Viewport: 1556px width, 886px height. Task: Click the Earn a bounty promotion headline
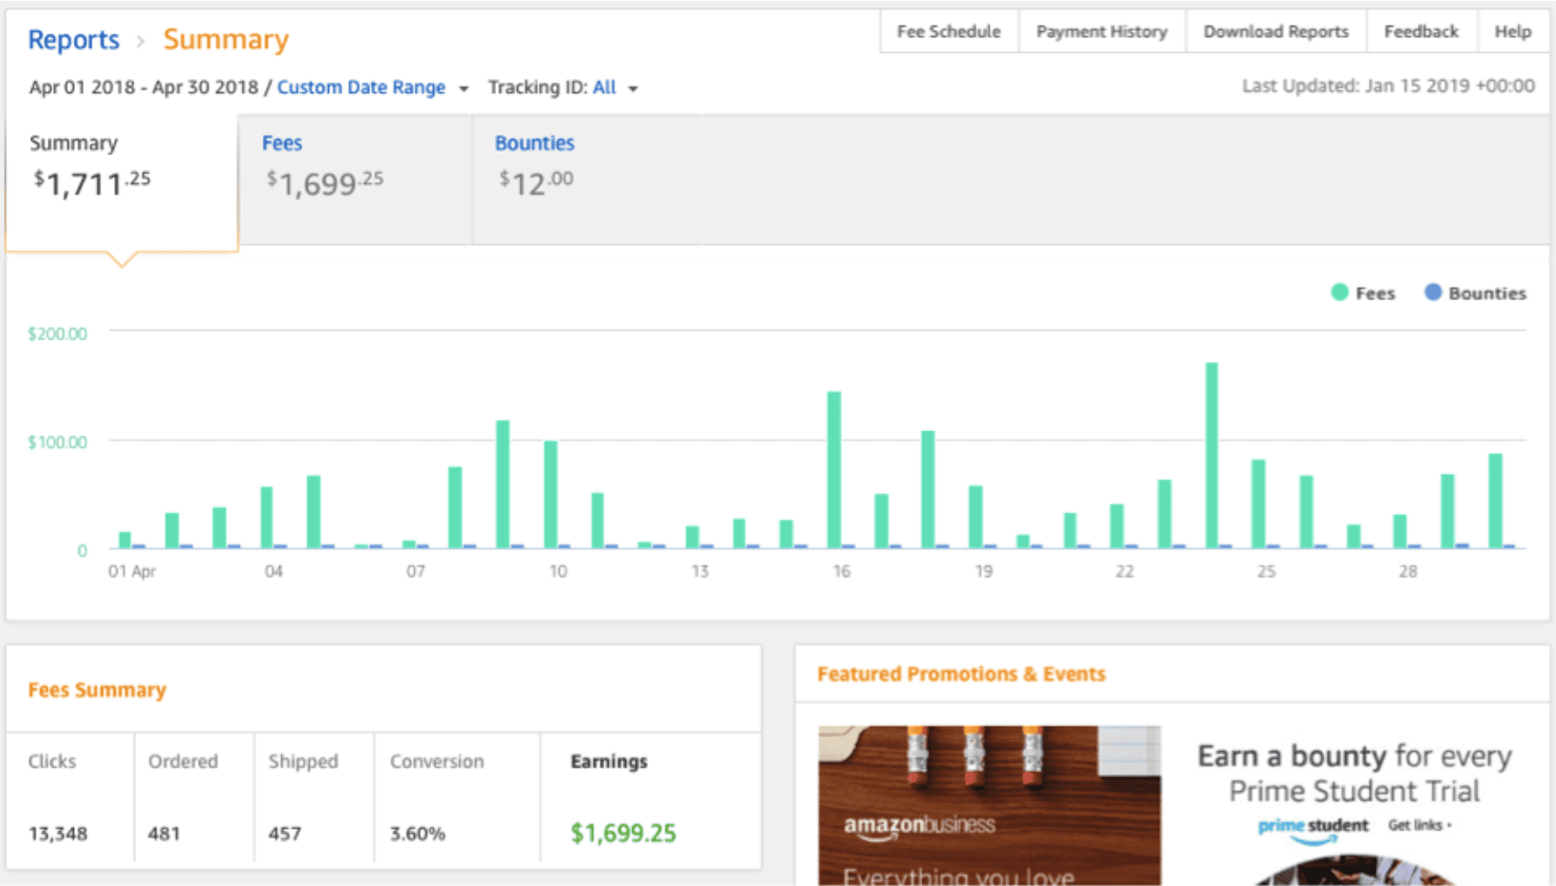coord(1354,774)
